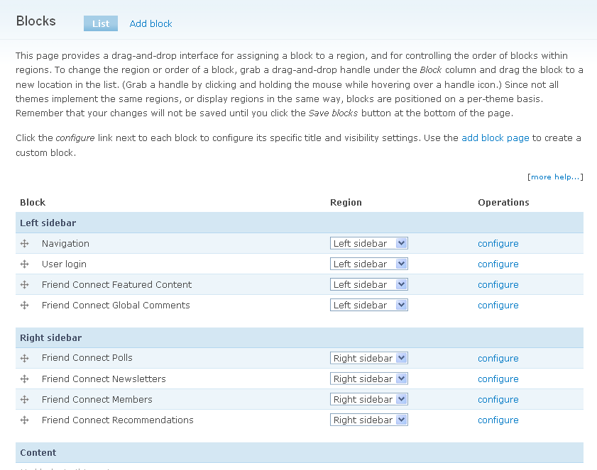Open region dropdown for Friend Connect Recommendations
The image size is (597, 470).
coord(368,420)
